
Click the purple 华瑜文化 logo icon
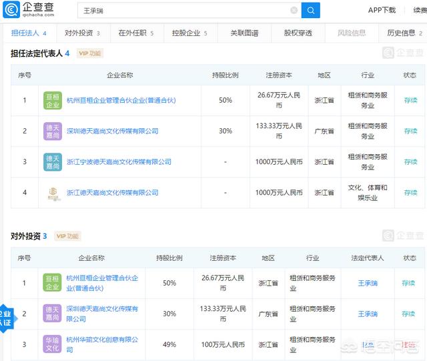pyautogui.click(x=52, y=344)
